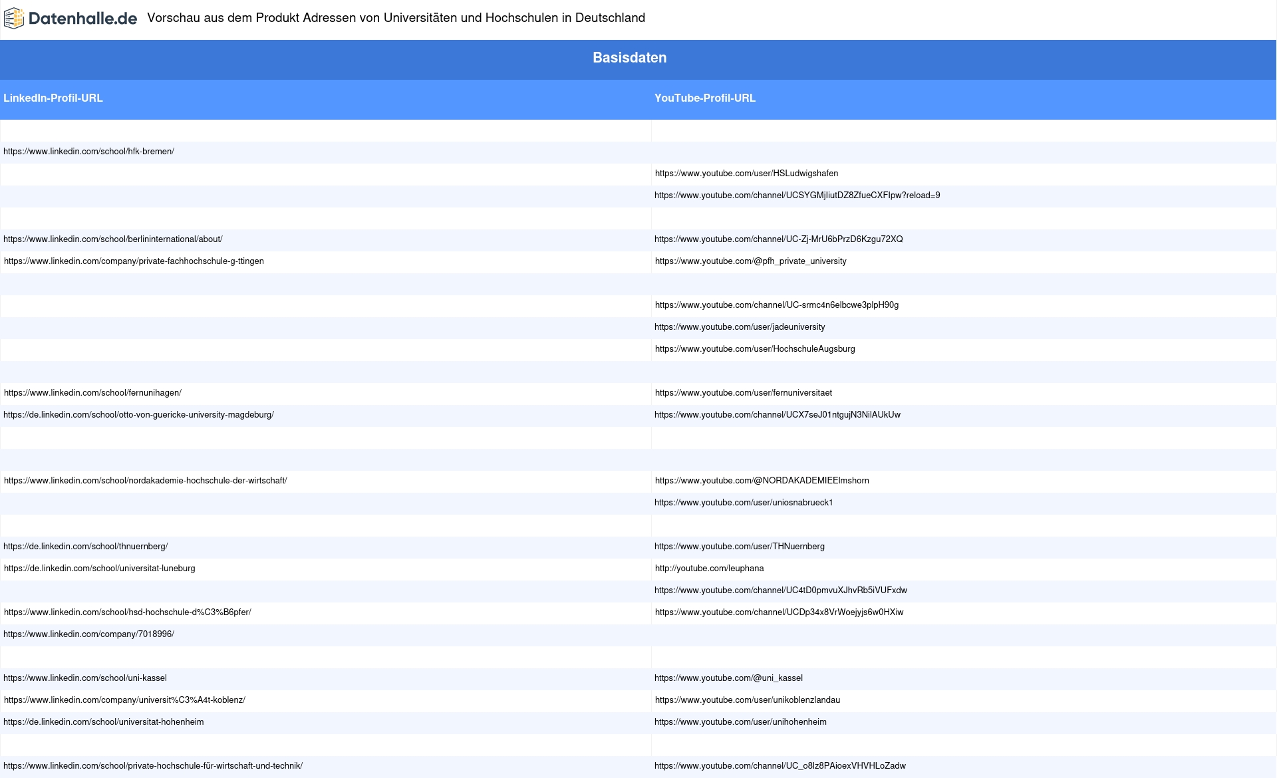
Task: Click the @uni_kassel YouTube URL
Action: [728, 678]
